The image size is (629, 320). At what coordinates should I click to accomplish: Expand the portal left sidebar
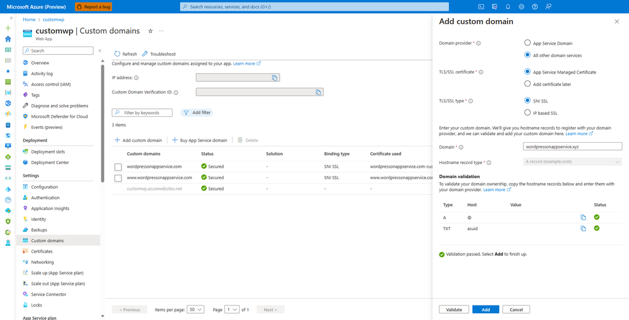pos(11,18)
